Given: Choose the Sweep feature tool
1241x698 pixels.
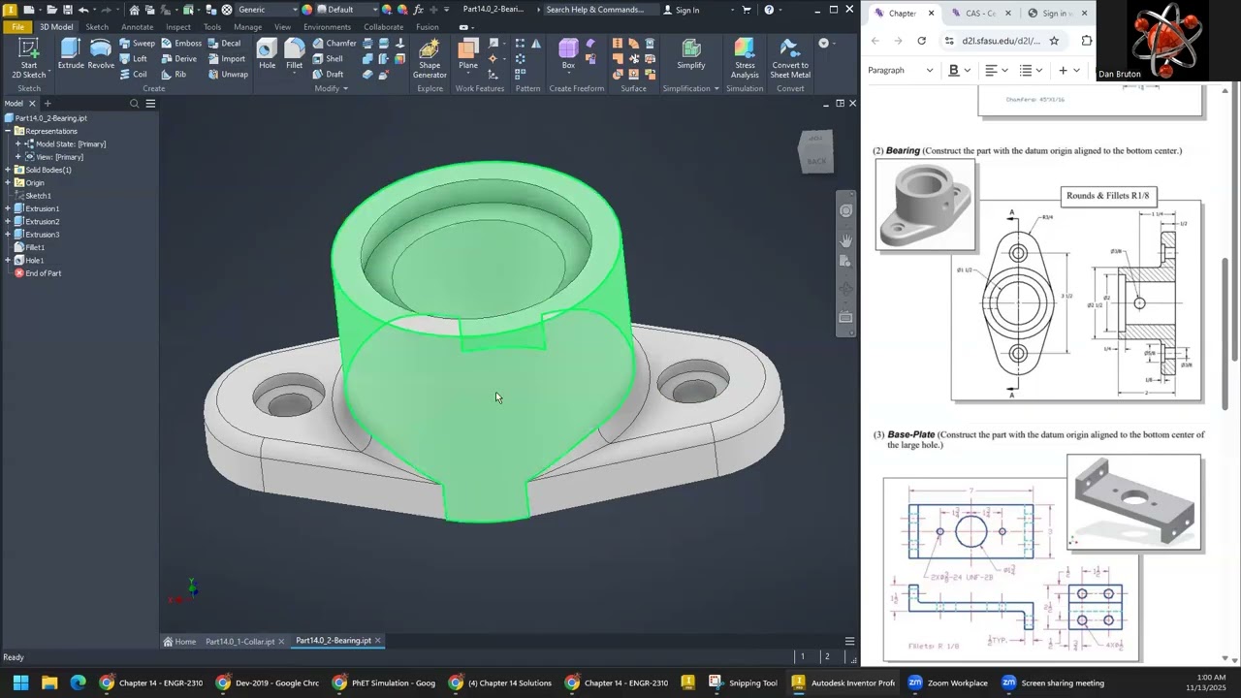Looking at the screenshot, I should (x=137, y=44).
